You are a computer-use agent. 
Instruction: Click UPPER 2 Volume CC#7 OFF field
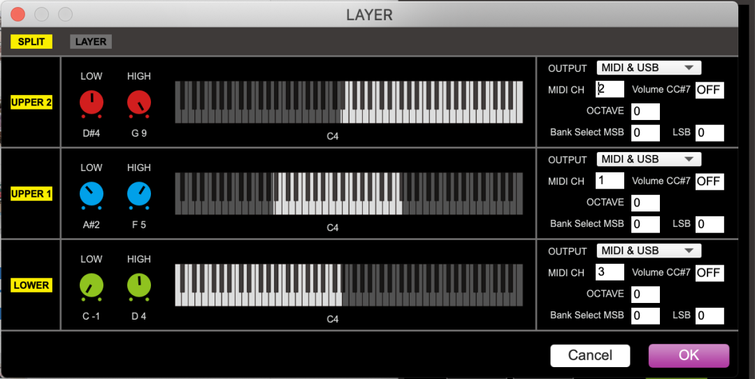tap(710, 90)
